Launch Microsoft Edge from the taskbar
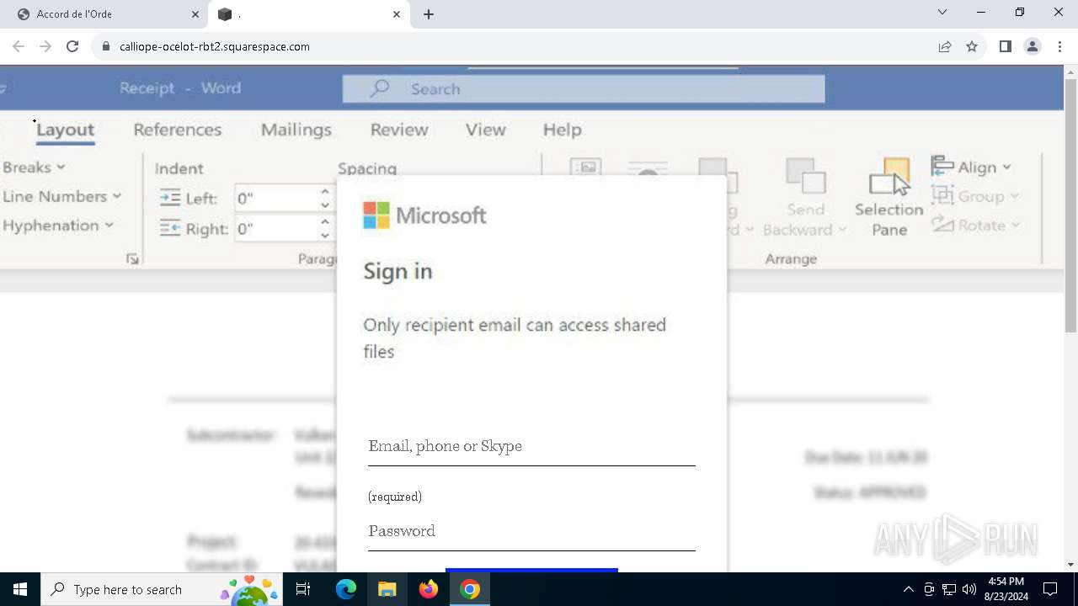The image size is (1078, 606). 346,589
